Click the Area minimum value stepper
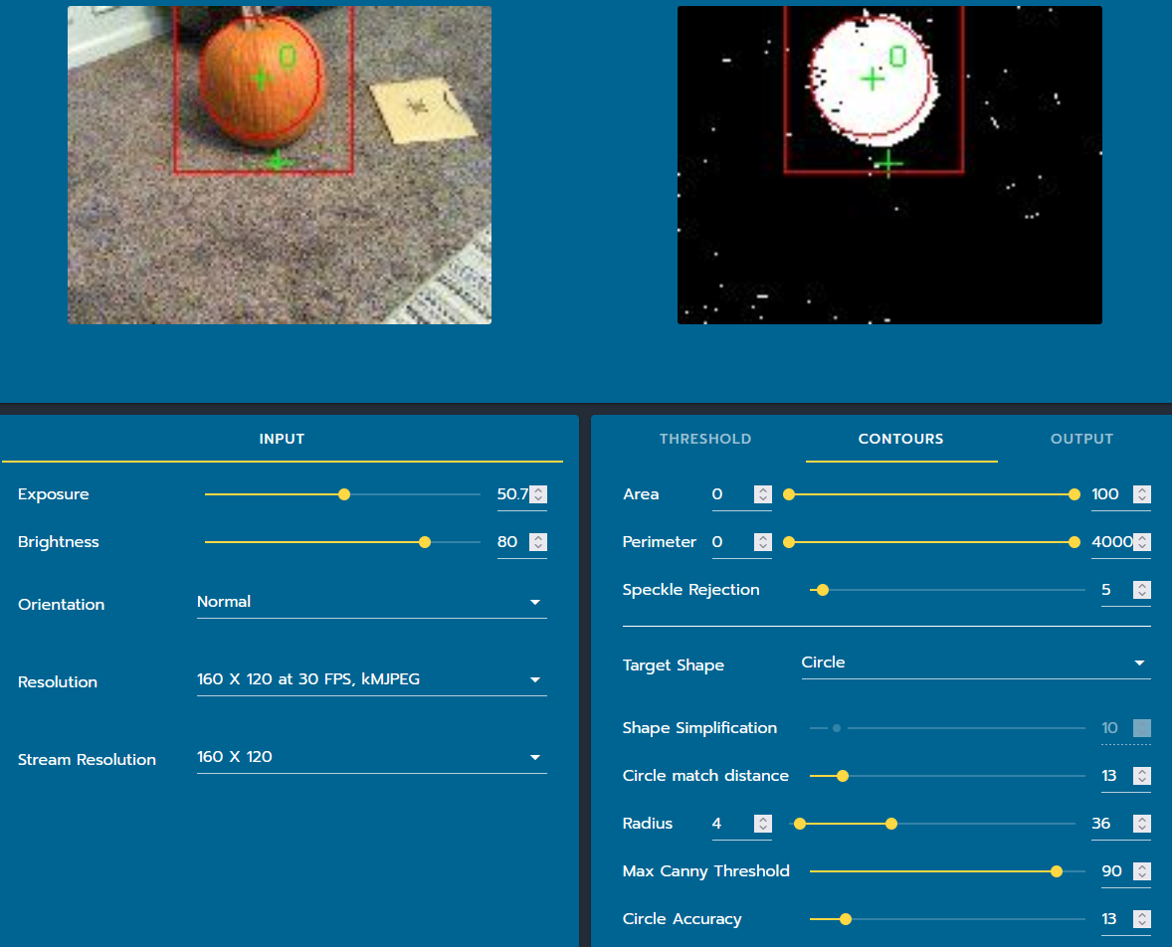The image size is (1172, 947). pyautogui.click(x=763, y=494)
